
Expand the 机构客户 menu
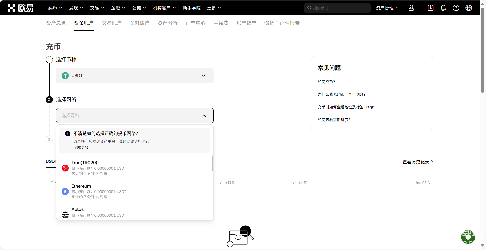165,8
